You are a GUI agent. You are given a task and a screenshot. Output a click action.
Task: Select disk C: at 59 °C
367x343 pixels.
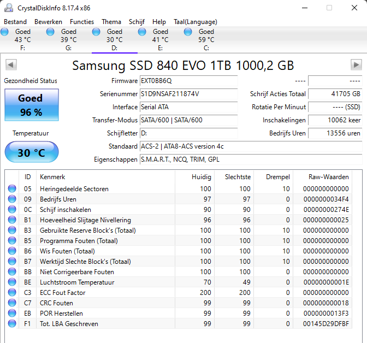(206, 39)
